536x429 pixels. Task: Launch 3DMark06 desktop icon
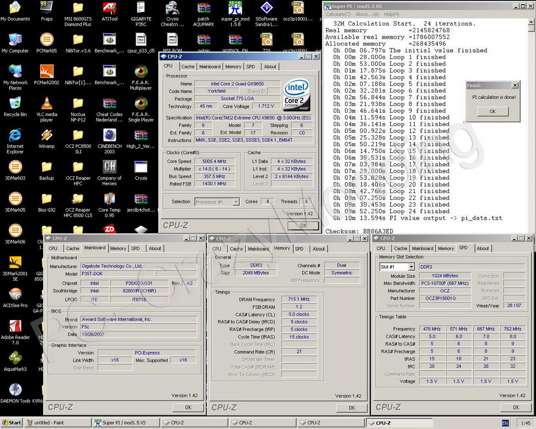tap(15, 234)
